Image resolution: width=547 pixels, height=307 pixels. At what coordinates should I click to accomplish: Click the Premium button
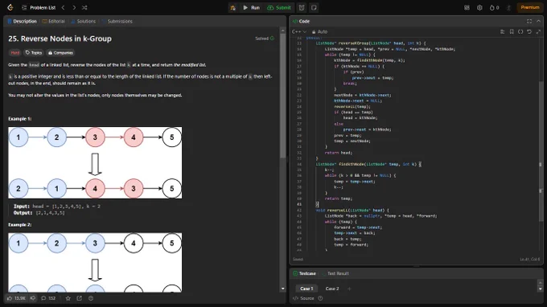[530, 7]
